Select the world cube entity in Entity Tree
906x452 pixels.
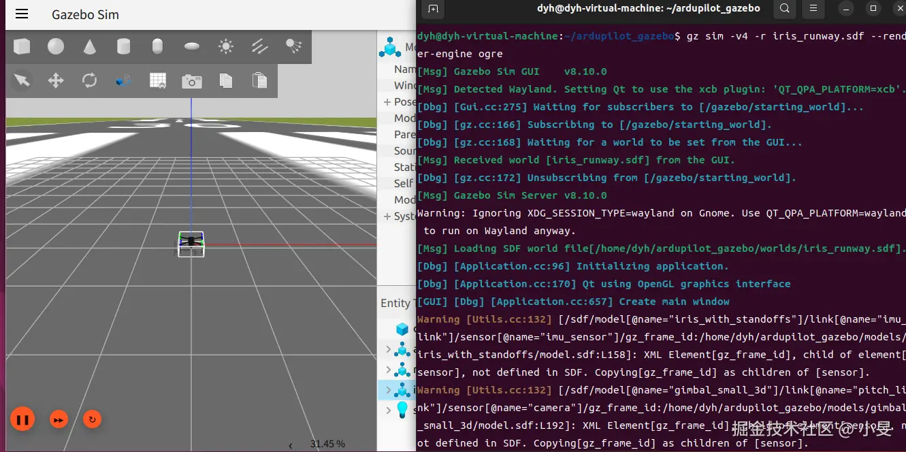click(x=403, y=329)
